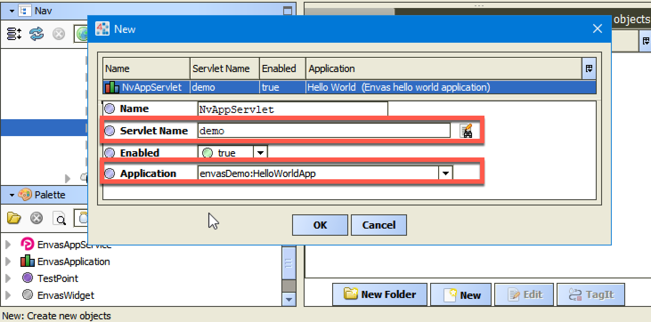Click the palette scrollbar down arrow
This screenshot has width=651, height=322.
click(x=289, y=299)
